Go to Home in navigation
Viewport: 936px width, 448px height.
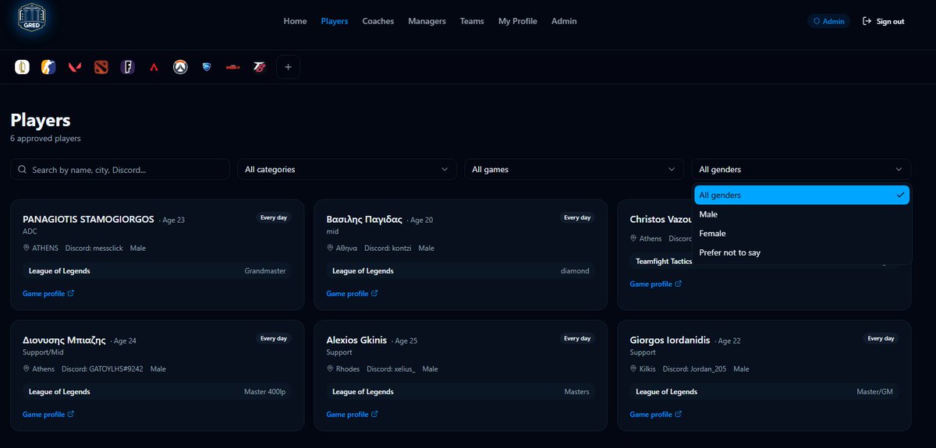(x=295, y=21)
